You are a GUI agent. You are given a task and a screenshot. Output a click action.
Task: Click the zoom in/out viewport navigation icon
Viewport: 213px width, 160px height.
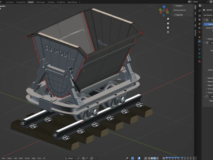[168, 19]
